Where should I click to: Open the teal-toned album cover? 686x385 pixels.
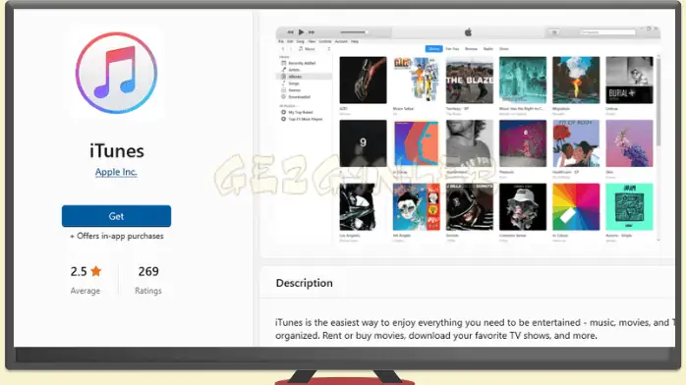[x=523, y=80]
